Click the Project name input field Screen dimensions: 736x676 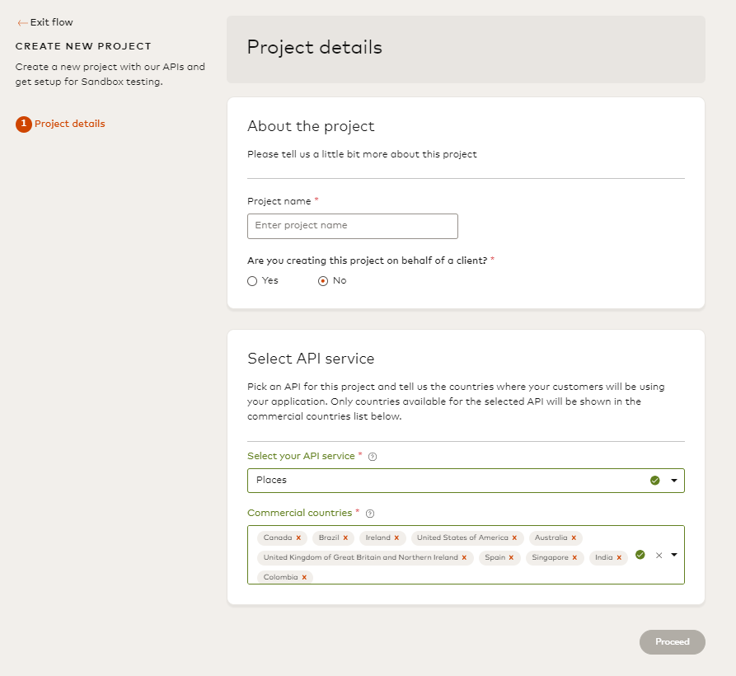(352, 226)
